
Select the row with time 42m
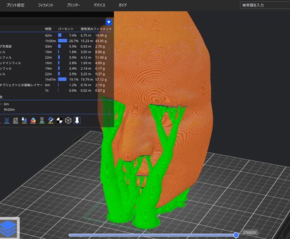57,35
